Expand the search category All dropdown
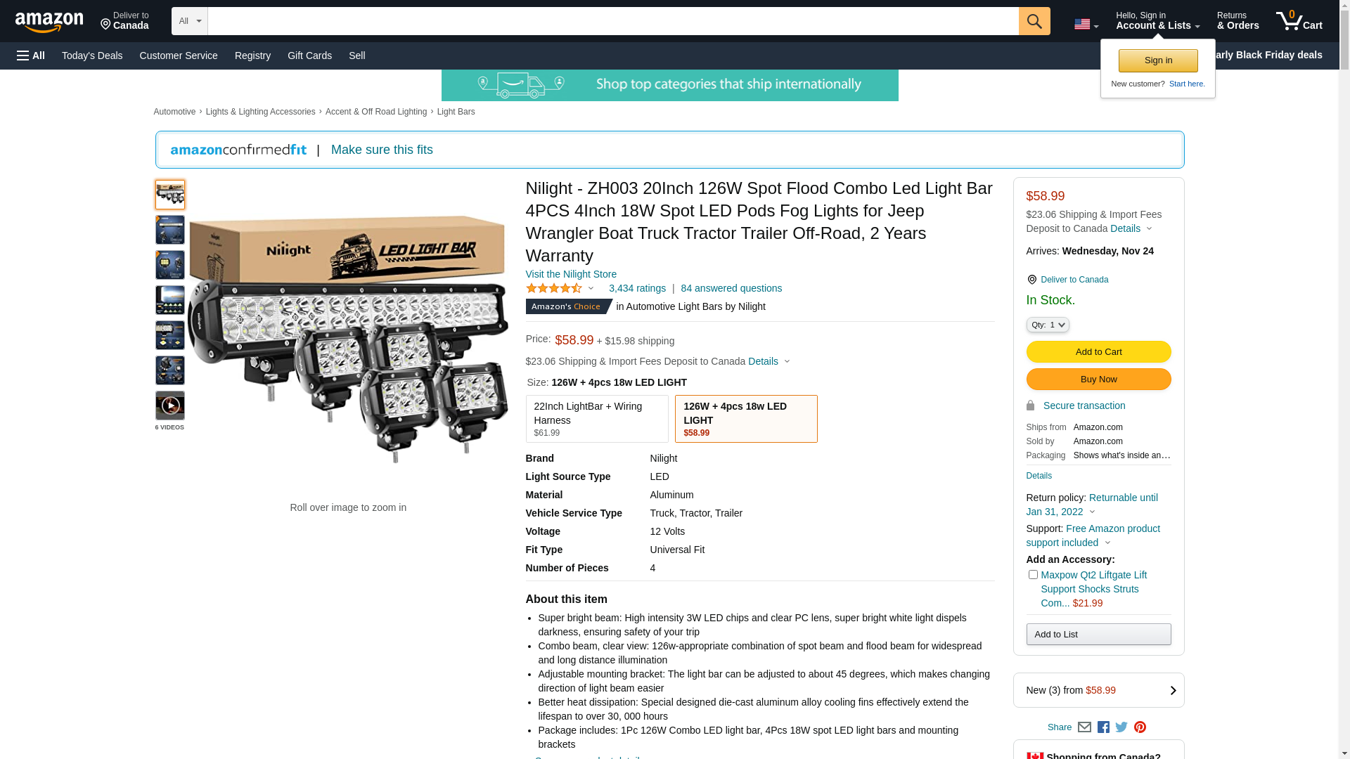This screenshot has width=1350, height=759. coord(190,21)
